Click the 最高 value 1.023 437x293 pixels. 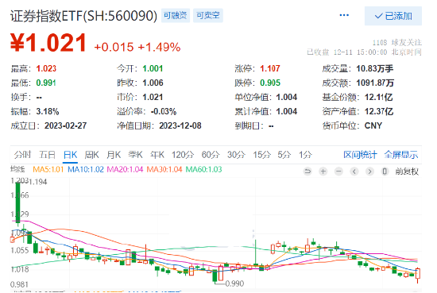46,68
